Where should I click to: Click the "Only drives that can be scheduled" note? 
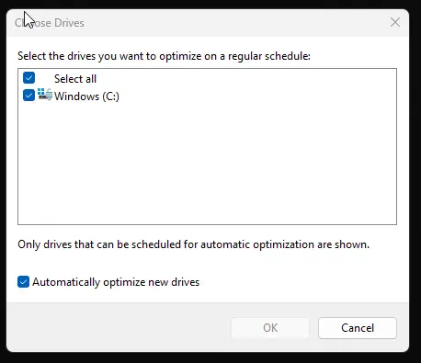click(194, 244)
